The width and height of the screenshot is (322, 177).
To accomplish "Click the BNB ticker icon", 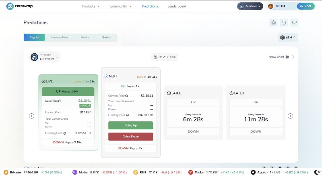I will click(136, 172).
